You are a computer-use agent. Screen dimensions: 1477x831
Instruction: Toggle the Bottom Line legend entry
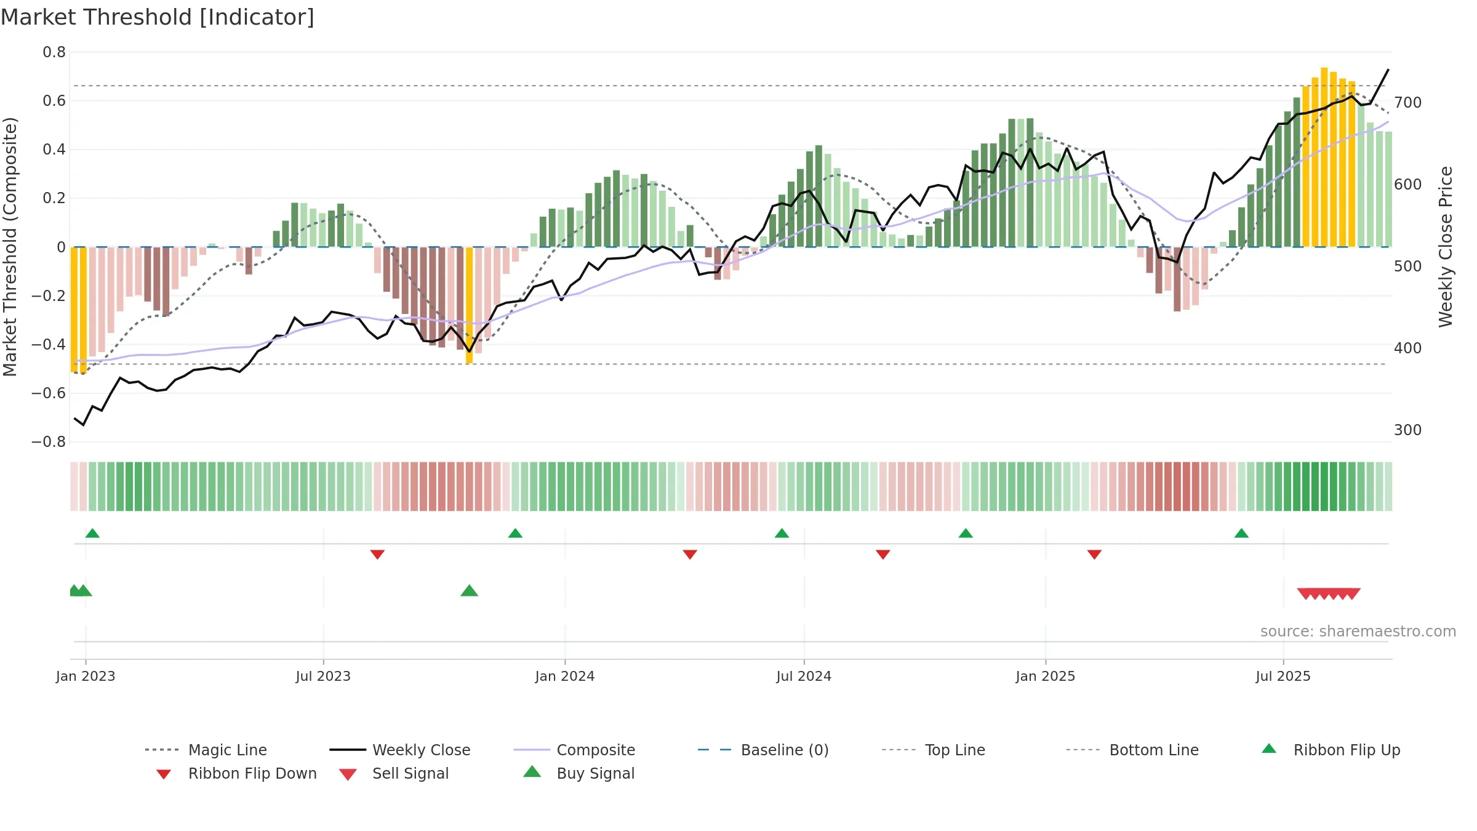(1132, 750)
